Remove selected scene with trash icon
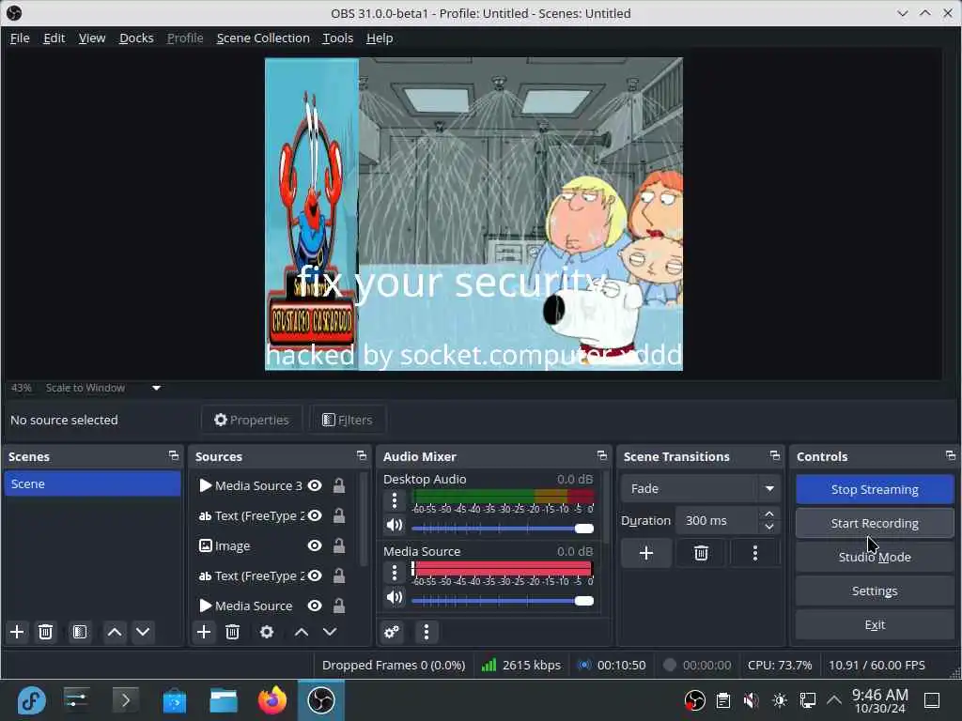This screenshot has height=721, width=962. pyautogui.click(x=45, y=632)
